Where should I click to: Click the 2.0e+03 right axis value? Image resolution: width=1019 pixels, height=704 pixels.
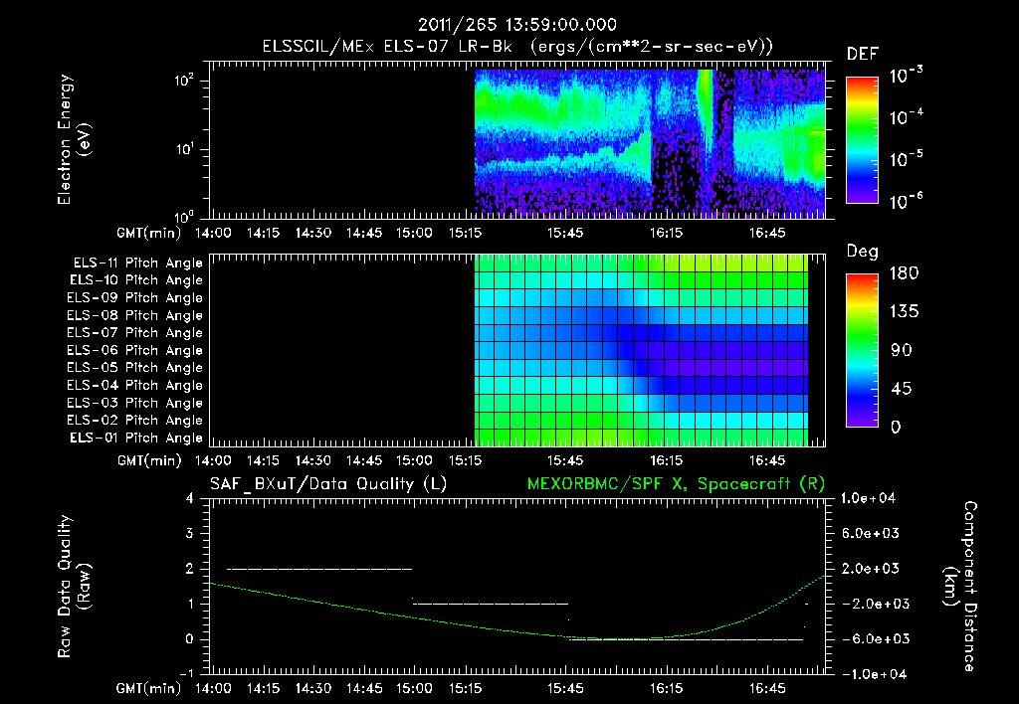point(871,569)
